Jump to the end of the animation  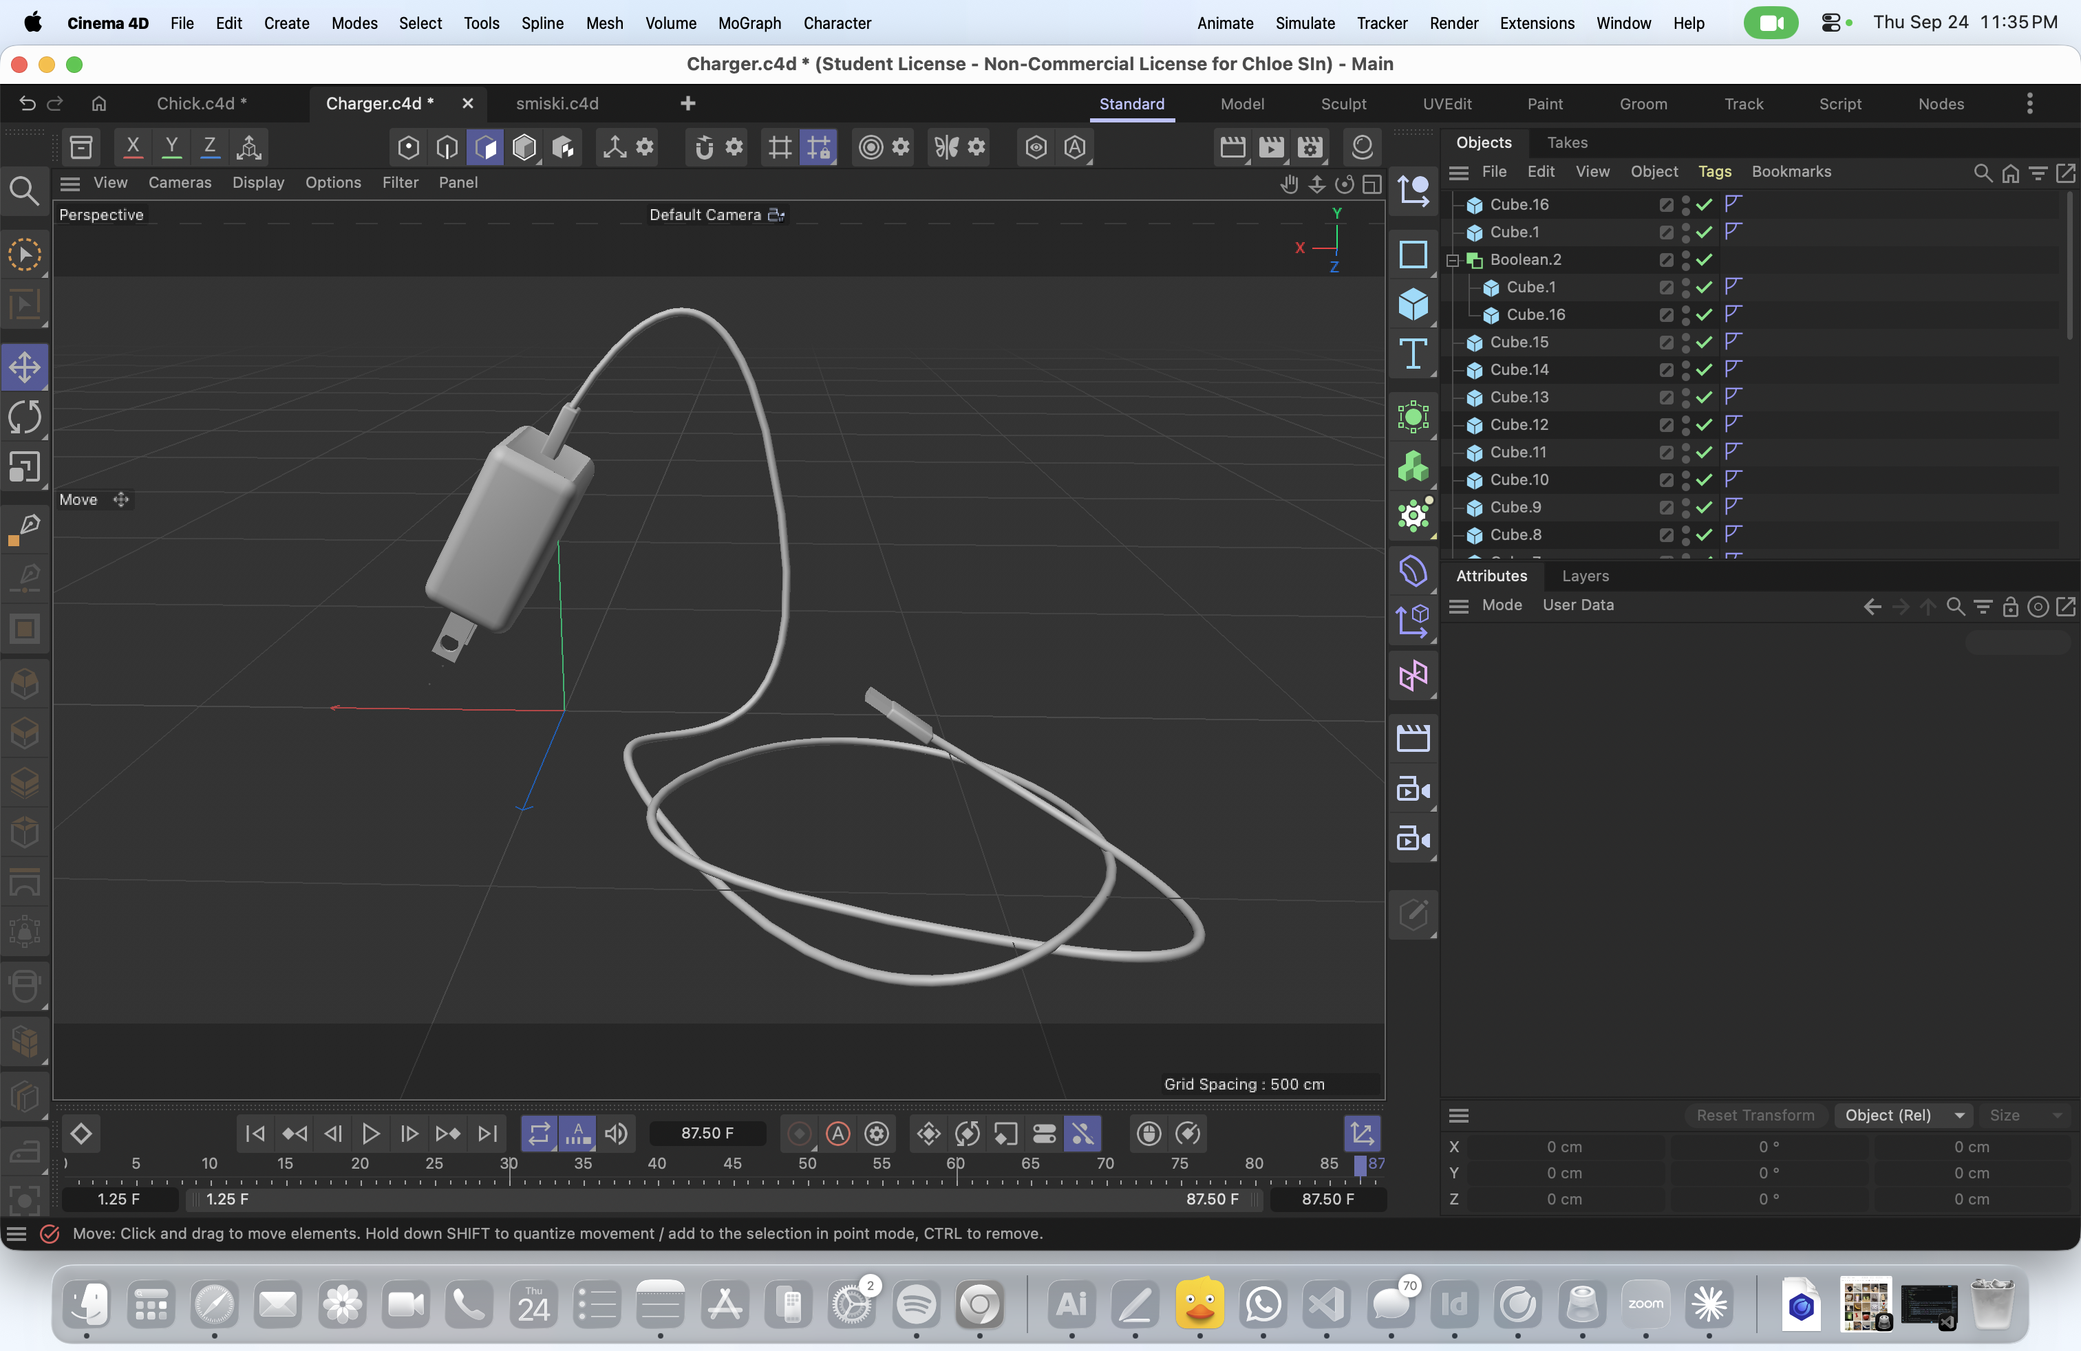pos(487,1134)
